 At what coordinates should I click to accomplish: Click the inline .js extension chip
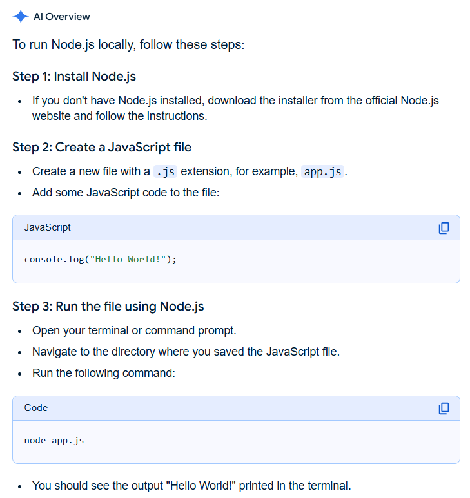pyautogui.click(x=166, y=172)
